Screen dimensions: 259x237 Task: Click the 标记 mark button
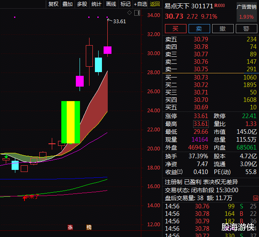(125, 4)
